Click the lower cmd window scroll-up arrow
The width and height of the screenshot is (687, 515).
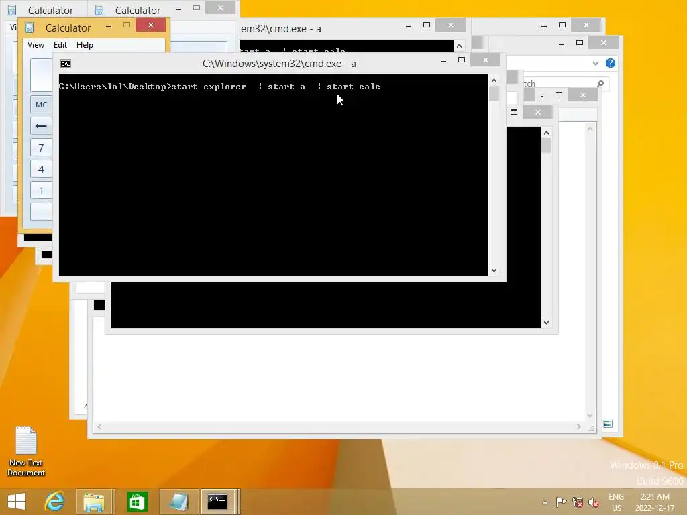click(546, 133)
